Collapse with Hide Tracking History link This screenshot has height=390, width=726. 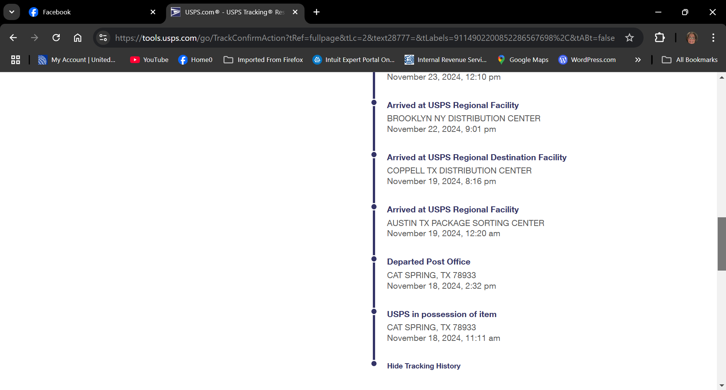click(x=423, y=366)
